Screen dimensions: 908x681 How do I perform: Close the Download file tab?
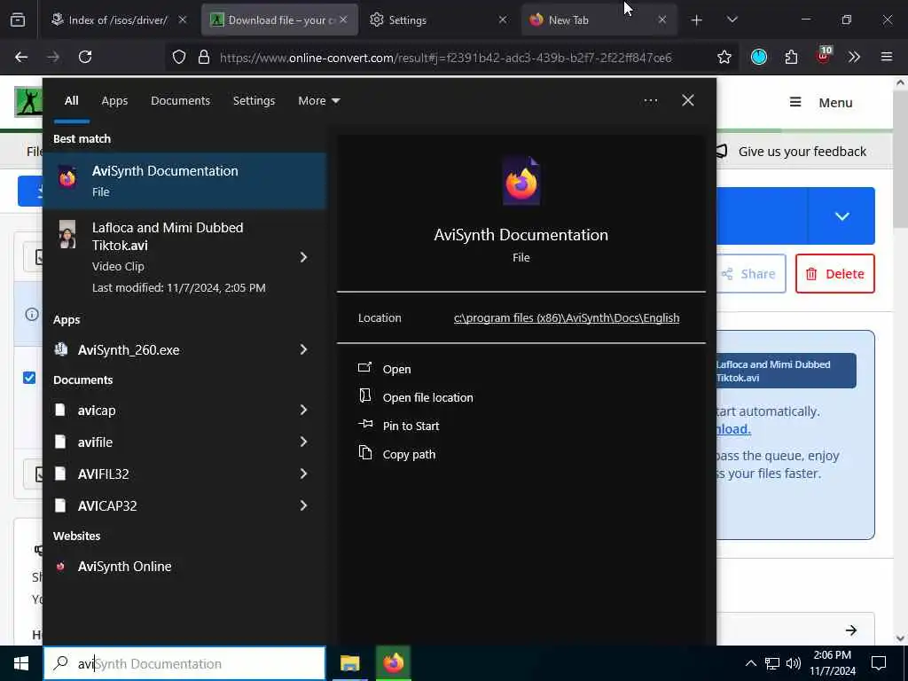click(x=343, y=20)
